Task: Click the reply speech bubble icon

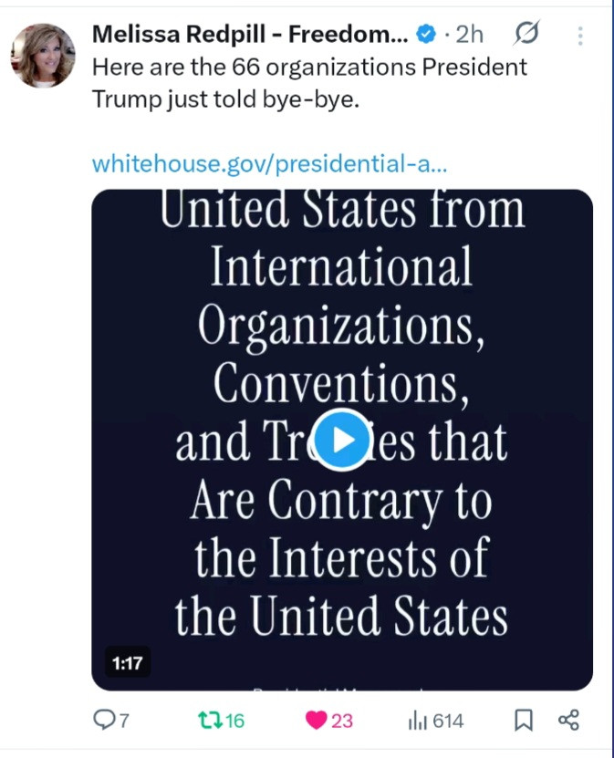Action: [x=105, y=721]
